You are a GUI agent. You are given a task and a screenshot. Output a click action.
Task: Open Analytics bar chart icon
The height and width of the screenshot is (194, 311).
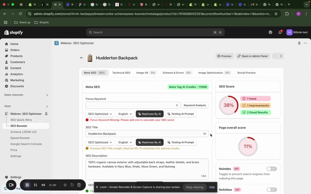click(6, 74)
